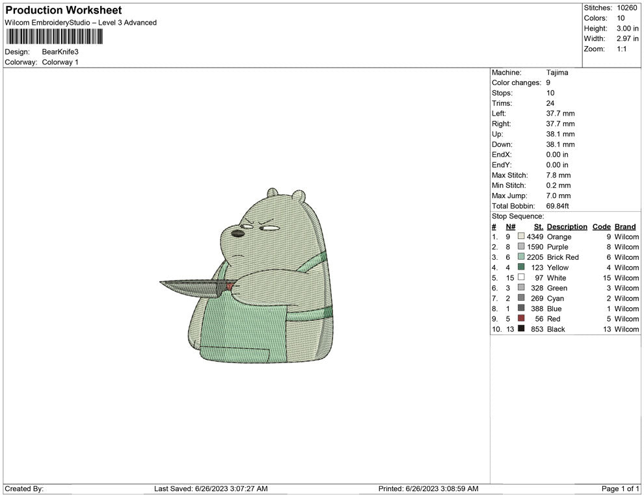
Task: Click the Brick Red thread color swatch
Action: pyautogui.click(x=521, y=257)
